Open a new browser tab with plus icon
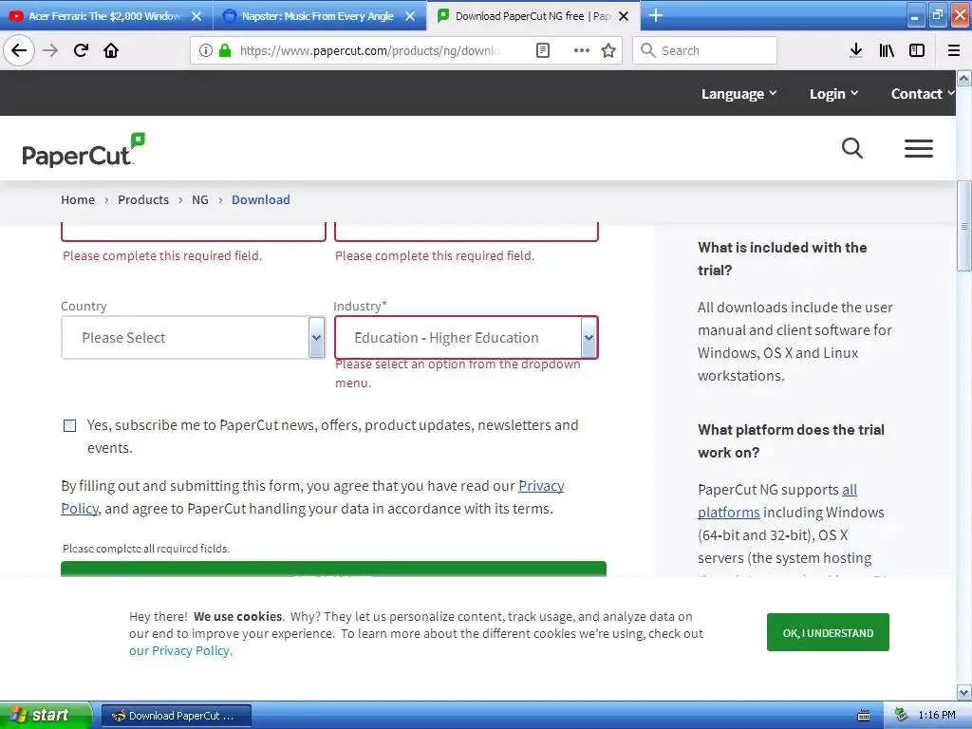The height and width of the screenshot is (729, 972). [656, 15]
